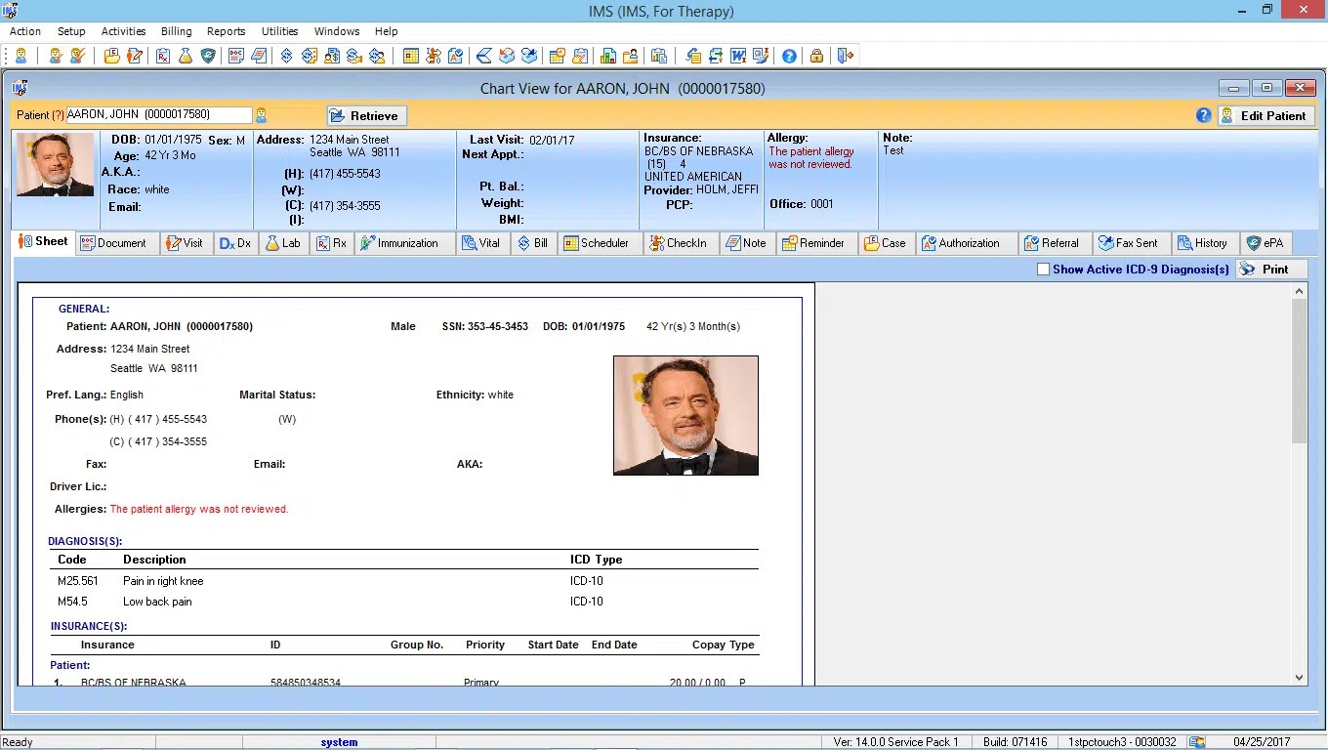Viewport: 1328px width, 750px height.
Task: Open the Help menu
Action: [x=386, y=31]
